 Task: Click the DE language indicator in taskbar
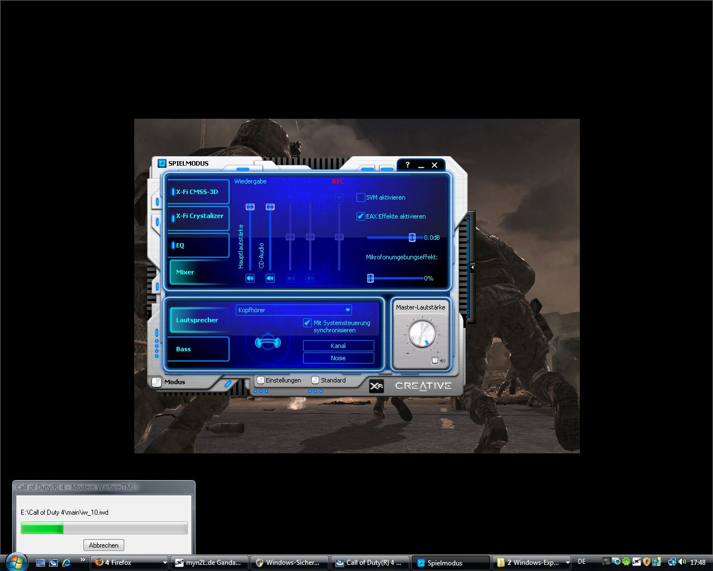582,562
